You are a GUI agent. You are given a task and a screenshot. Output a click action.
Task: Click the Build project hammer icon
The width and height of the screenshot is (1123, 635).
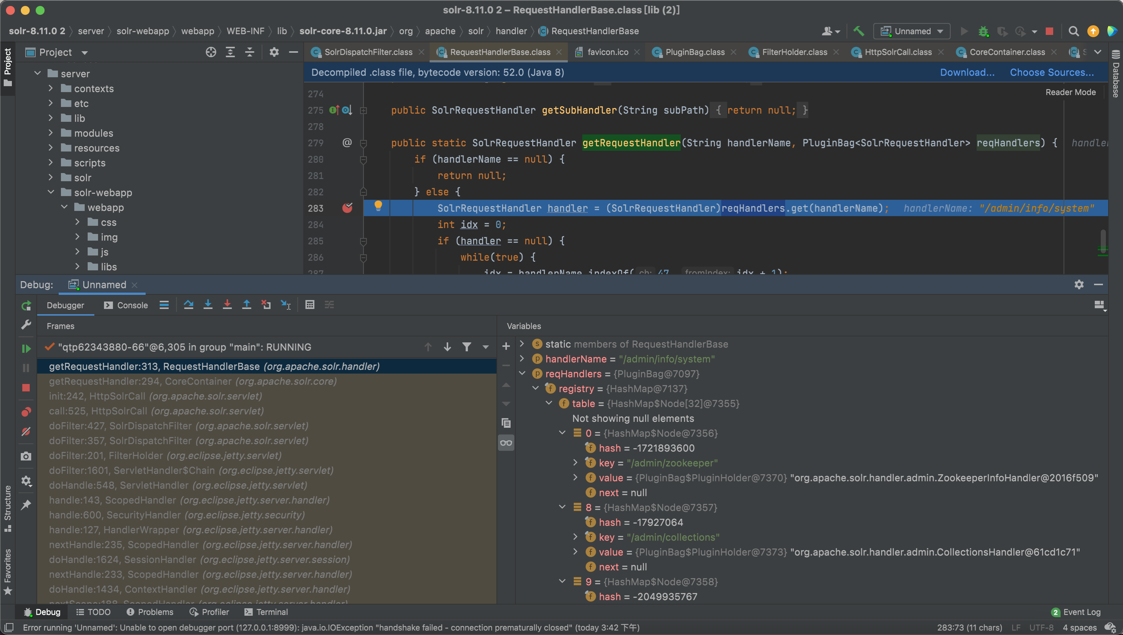point(859,31)
